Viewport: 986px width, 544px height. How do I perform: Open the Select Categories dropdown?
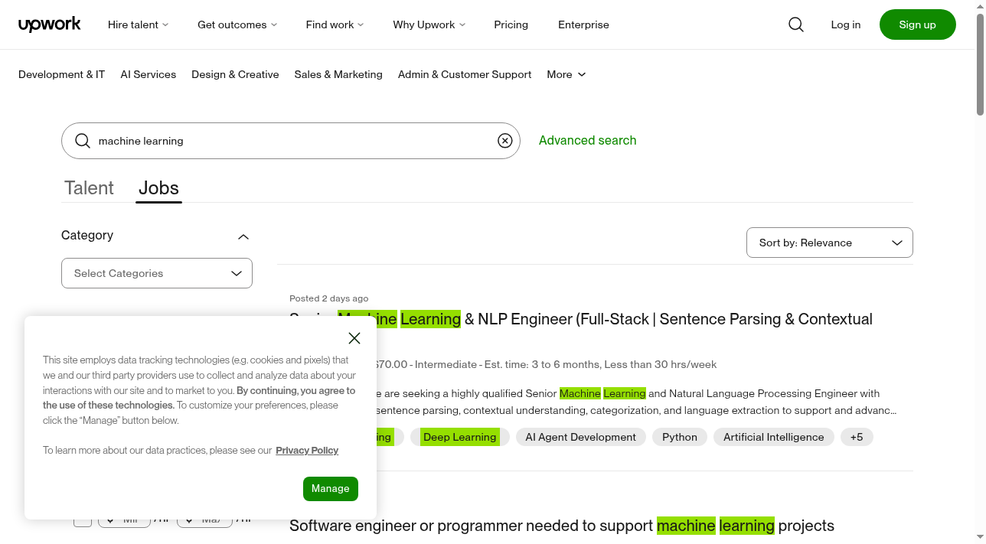(x=157, y=273)
